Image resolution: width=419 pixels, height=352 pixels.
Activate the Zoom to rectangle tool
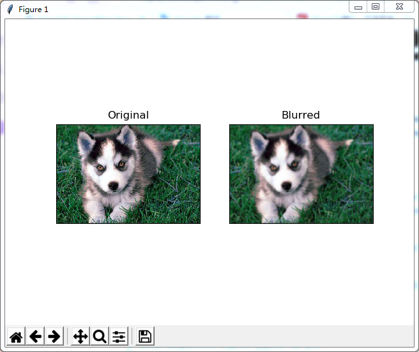click(x=100, y=336)
